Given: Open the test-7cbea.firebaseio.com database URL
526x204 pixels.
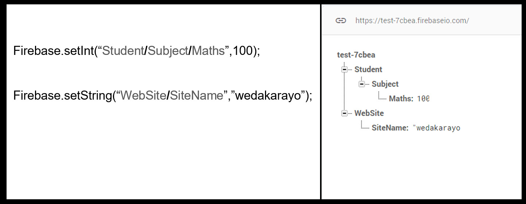Looking at the screenshot, I should click(412, 20).
